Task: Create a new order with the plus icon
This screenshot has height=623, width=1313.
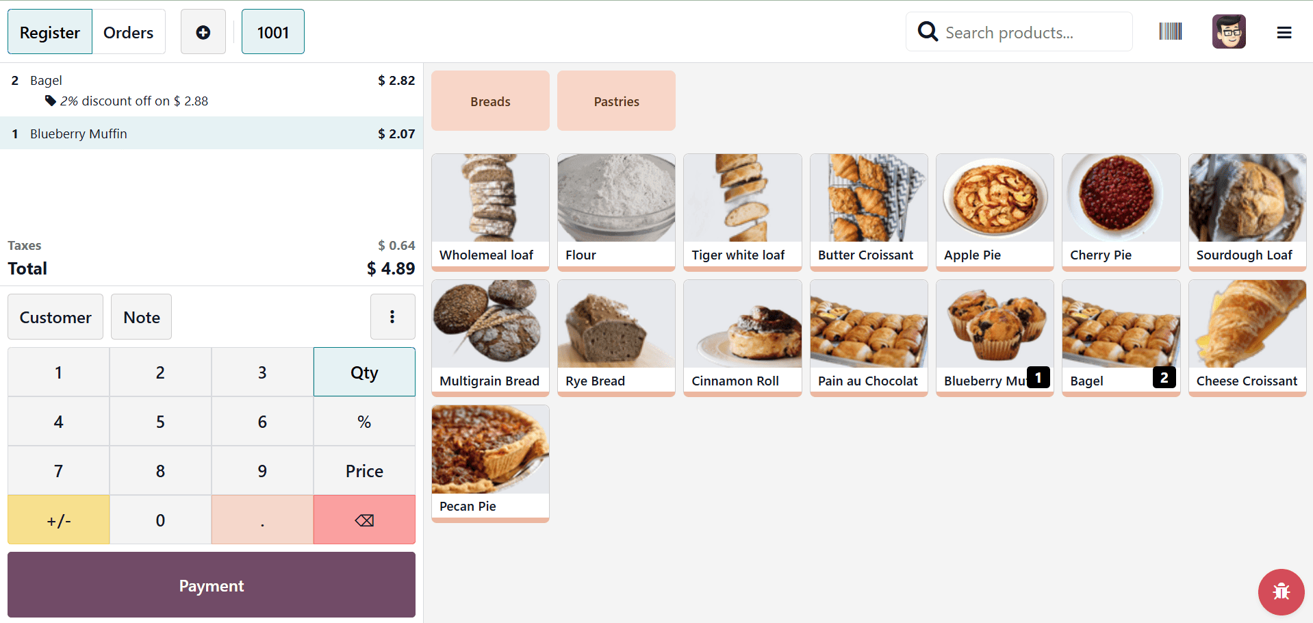Action: 203,31
